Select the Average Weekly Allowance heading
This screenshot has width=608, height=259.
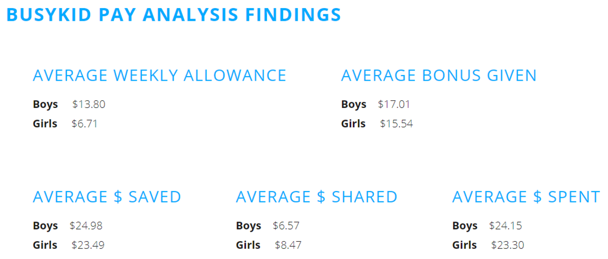160,76
